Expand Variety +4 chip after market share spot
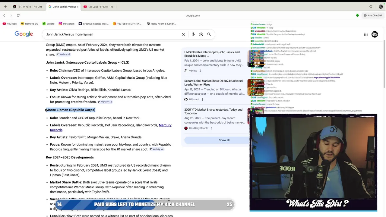 tap(157, 149)
